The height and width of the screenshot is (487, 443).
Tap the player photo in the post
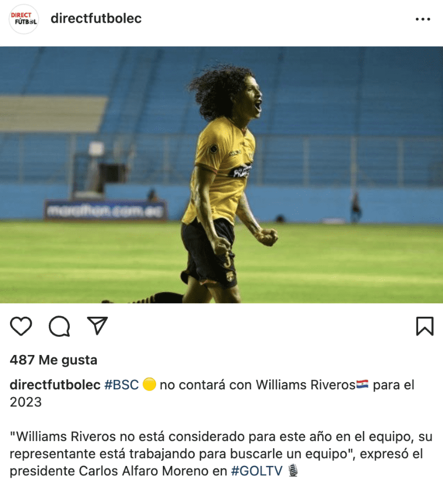tap(221, 175)
